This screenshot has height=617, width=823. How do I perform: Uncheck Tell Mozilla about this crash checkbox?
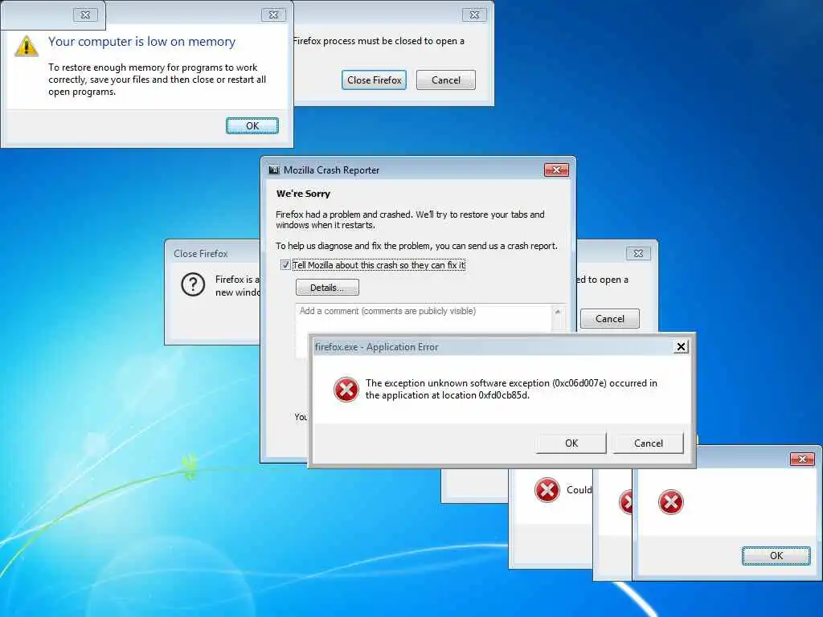[285, 265]
